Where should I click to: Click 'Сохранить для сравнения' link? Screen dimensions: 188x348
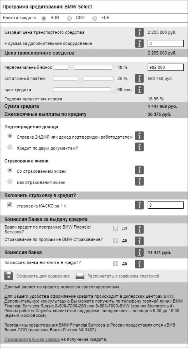point(43,276)
